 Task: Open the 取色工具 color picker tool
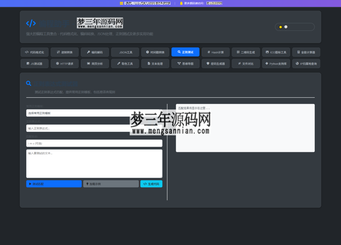125,63
